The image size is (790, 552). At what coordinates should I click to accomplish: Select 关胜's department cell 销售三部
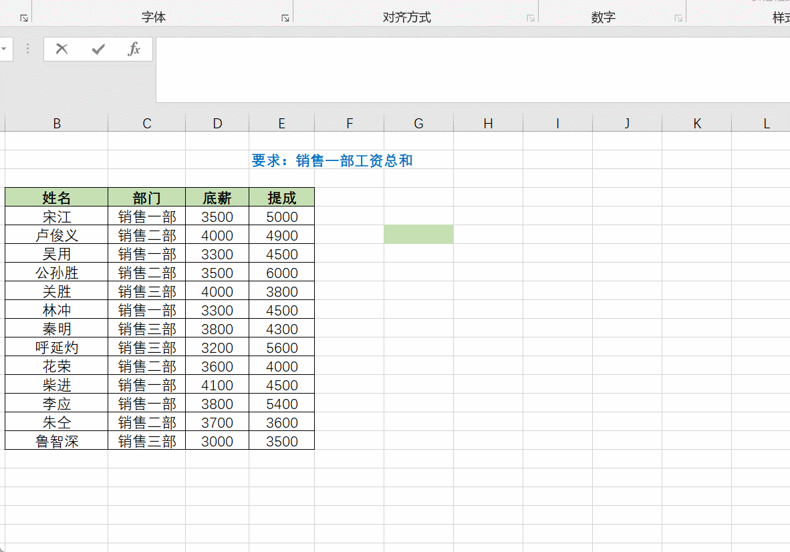coord(146,291)
